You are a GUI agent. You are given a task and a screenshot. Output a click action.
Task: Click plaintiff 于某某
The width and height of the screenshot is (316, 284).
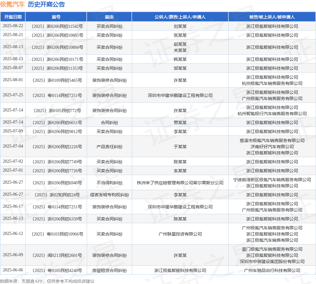[x=180, y=147]
